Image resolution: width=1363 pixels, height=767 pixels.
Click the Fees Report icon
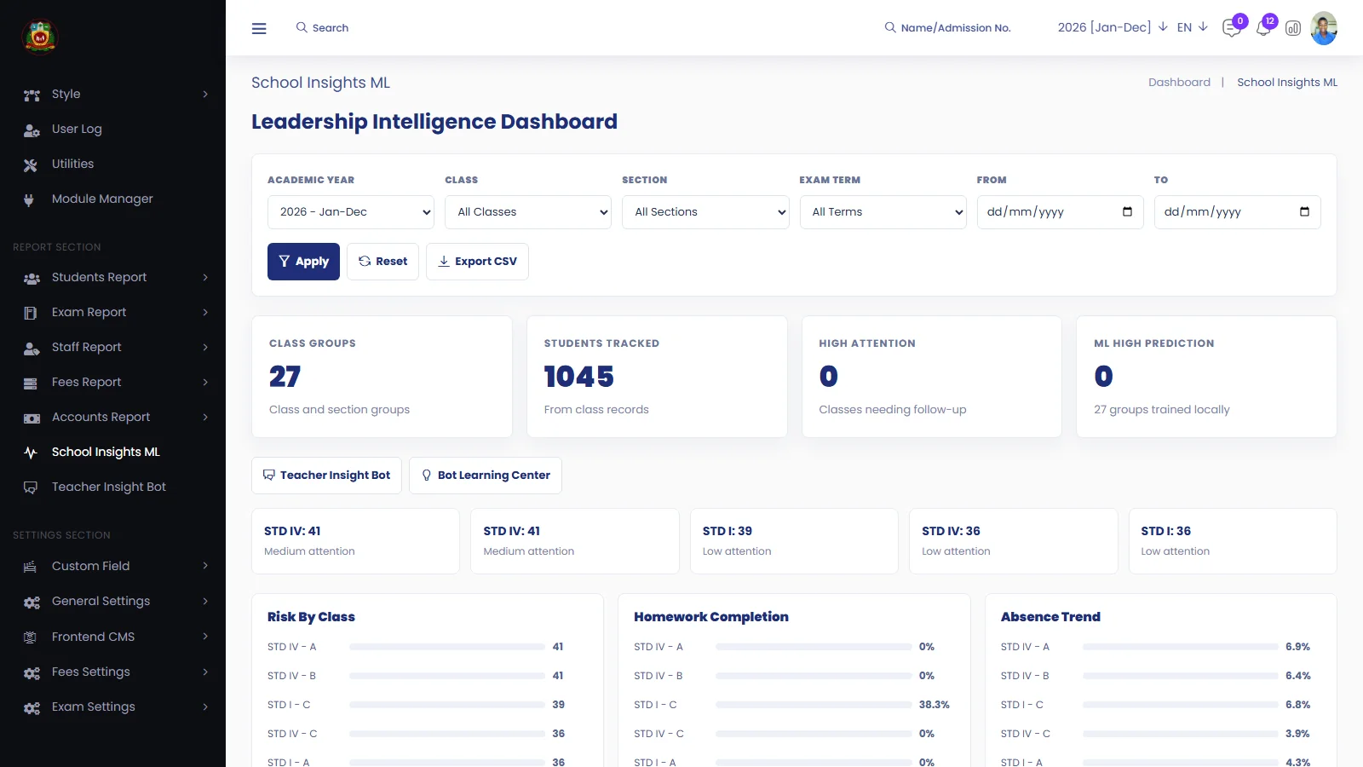30,383
